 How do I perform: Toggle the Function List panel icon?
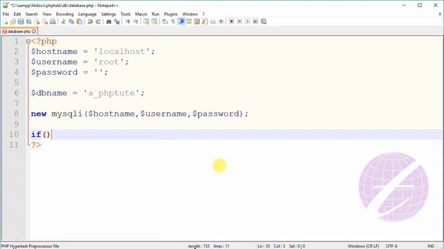(x=205, y=21)
